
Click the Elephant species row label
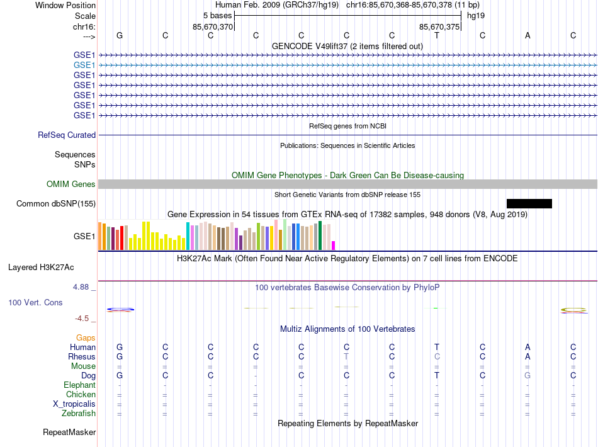pos(79,385)
